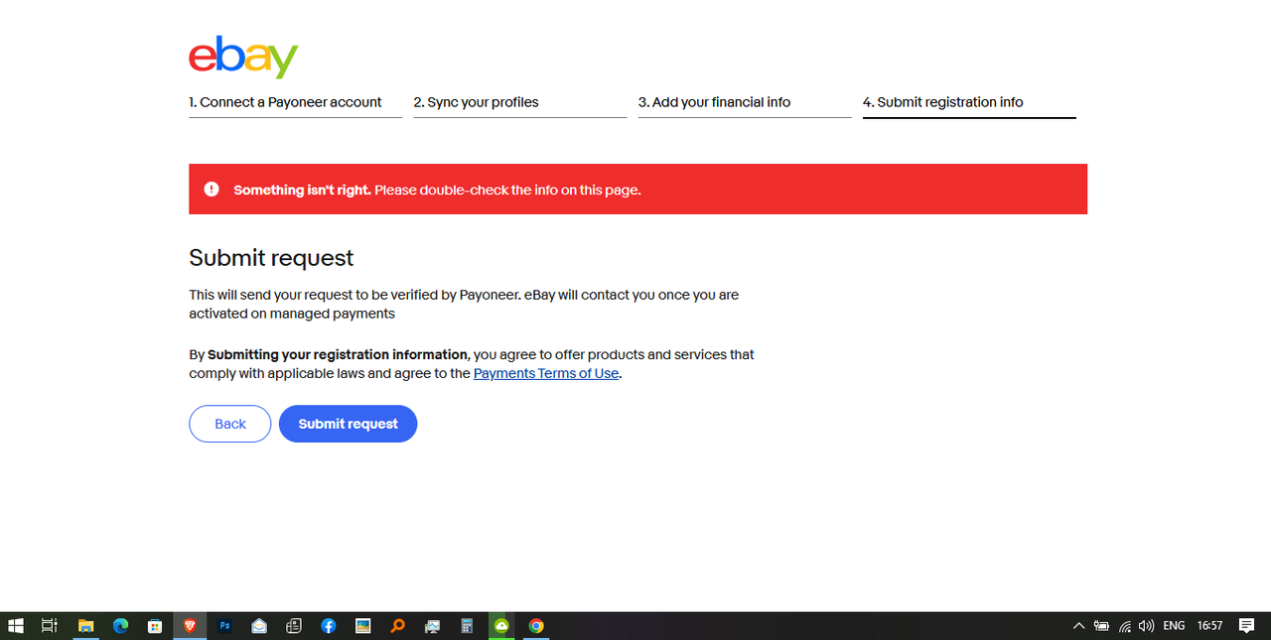Launch Microsoft Edge from the taskbar
Screen dimensions: 1271x640
[x=120, y=626]
